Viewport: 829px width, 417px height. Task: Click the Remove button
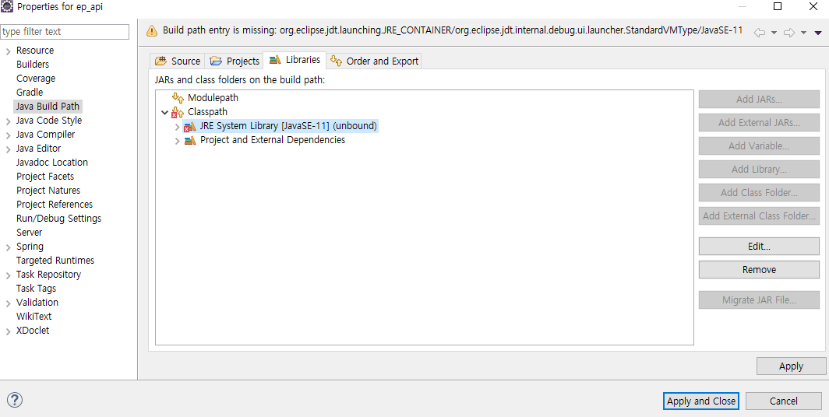(759, 270)
